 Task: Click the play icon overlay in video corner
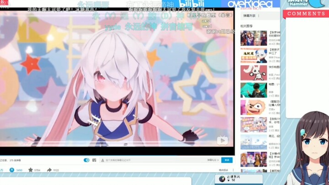click(x=223, y=140)
